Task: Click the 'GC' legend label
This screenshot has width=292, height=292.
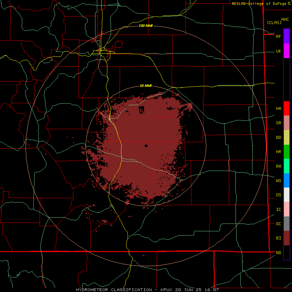Action: tap(278, 224)
